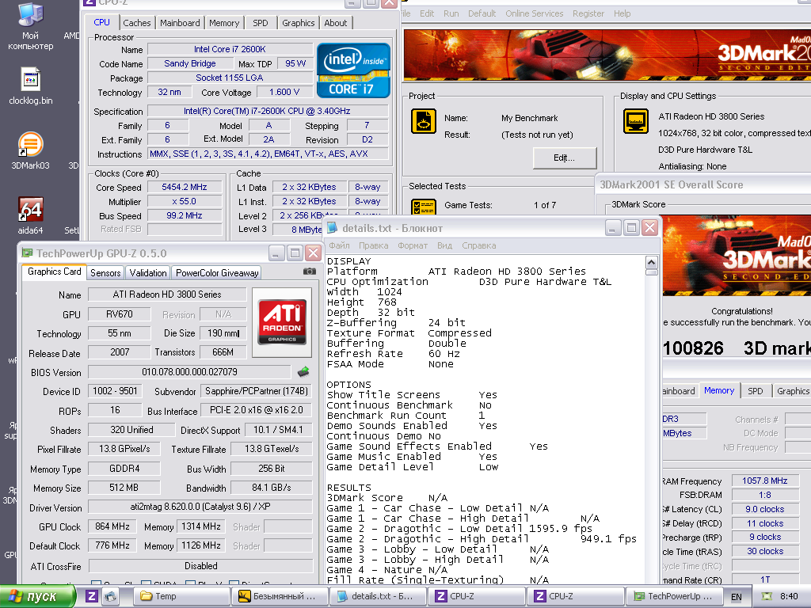Open the Мой компьютер desktop icon
811x608 pixels.
[x=31, y=26]
